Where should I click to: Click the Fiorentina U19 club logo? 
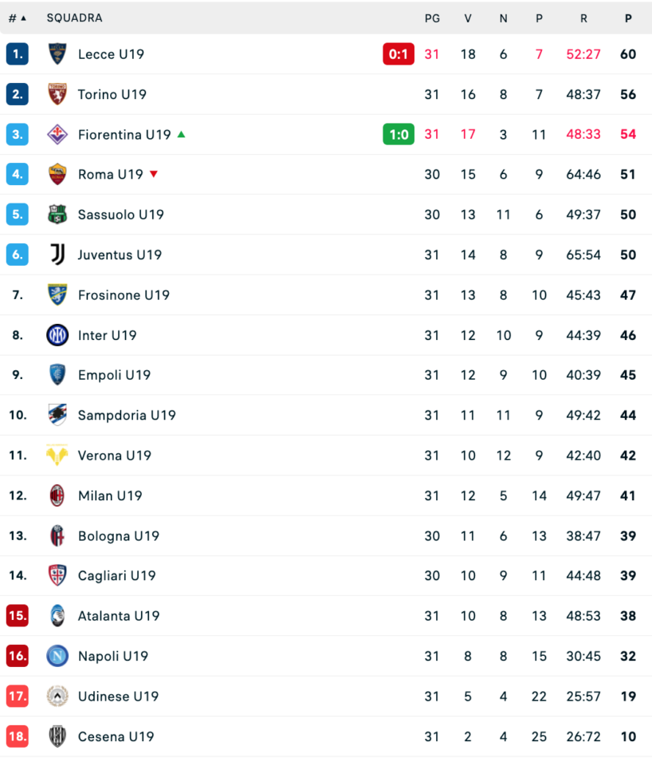[57, 135]
